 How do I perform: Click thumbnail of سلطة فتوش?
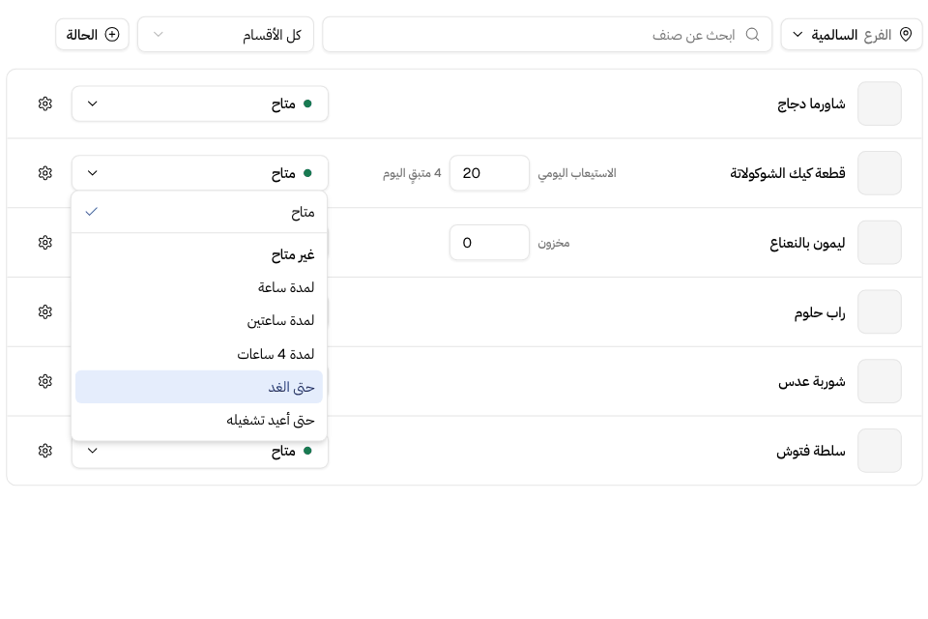880,451
